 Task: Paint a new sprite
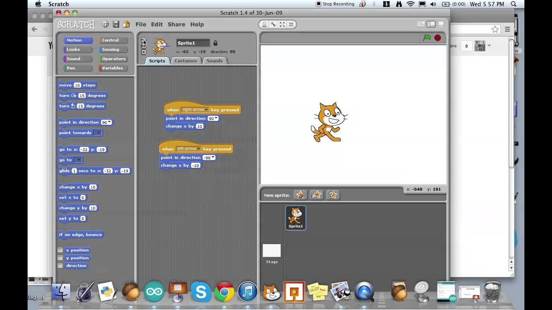301,195
